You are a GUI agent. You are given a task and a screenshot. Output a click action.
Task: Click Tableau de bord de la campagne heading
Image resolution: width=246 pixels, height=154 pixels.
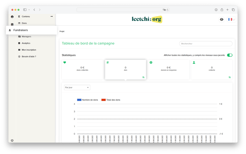point(88,43)
